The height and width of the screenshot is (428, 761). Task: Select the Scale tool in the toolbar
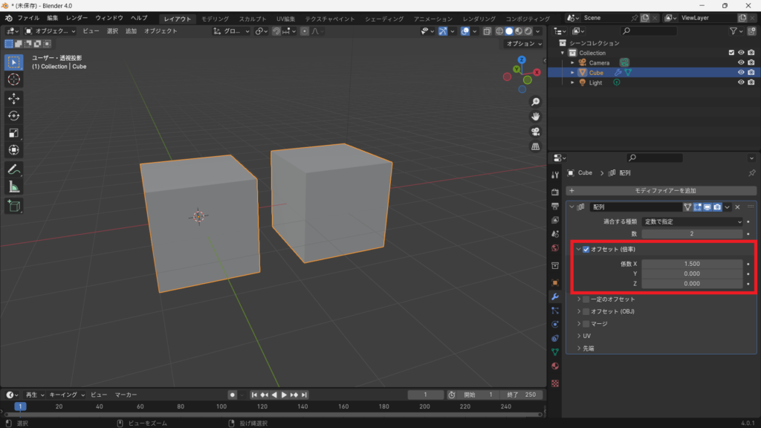click(14, 133)
